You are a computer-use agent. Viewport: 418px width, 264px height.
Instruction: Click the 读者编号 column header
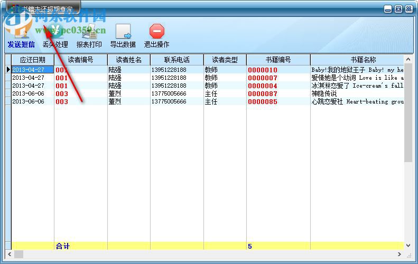pos(80,60)
